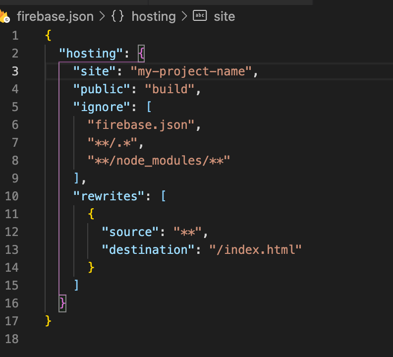
Task: Place cursor on "hosting" key
Action: (x=91, y=54)
